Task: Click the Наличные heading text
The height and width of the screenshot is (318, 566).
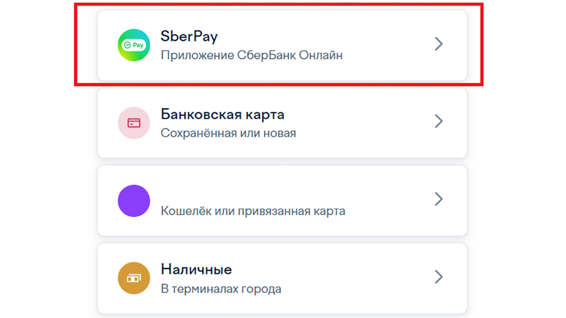Action: pos(197,269)
